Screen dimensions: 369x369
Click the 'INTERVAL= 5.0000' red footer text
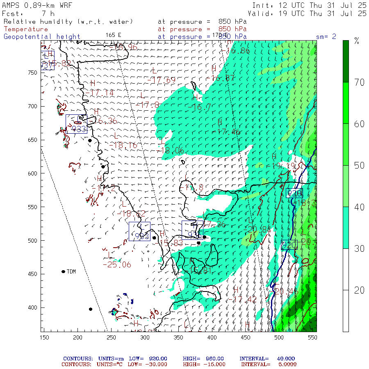tap(269, 364)
